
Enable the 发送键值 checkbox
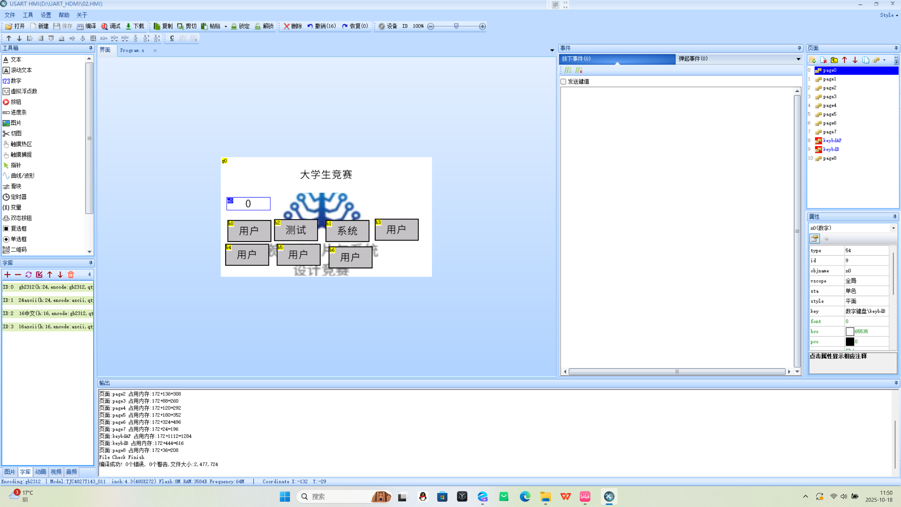(563, 82)
